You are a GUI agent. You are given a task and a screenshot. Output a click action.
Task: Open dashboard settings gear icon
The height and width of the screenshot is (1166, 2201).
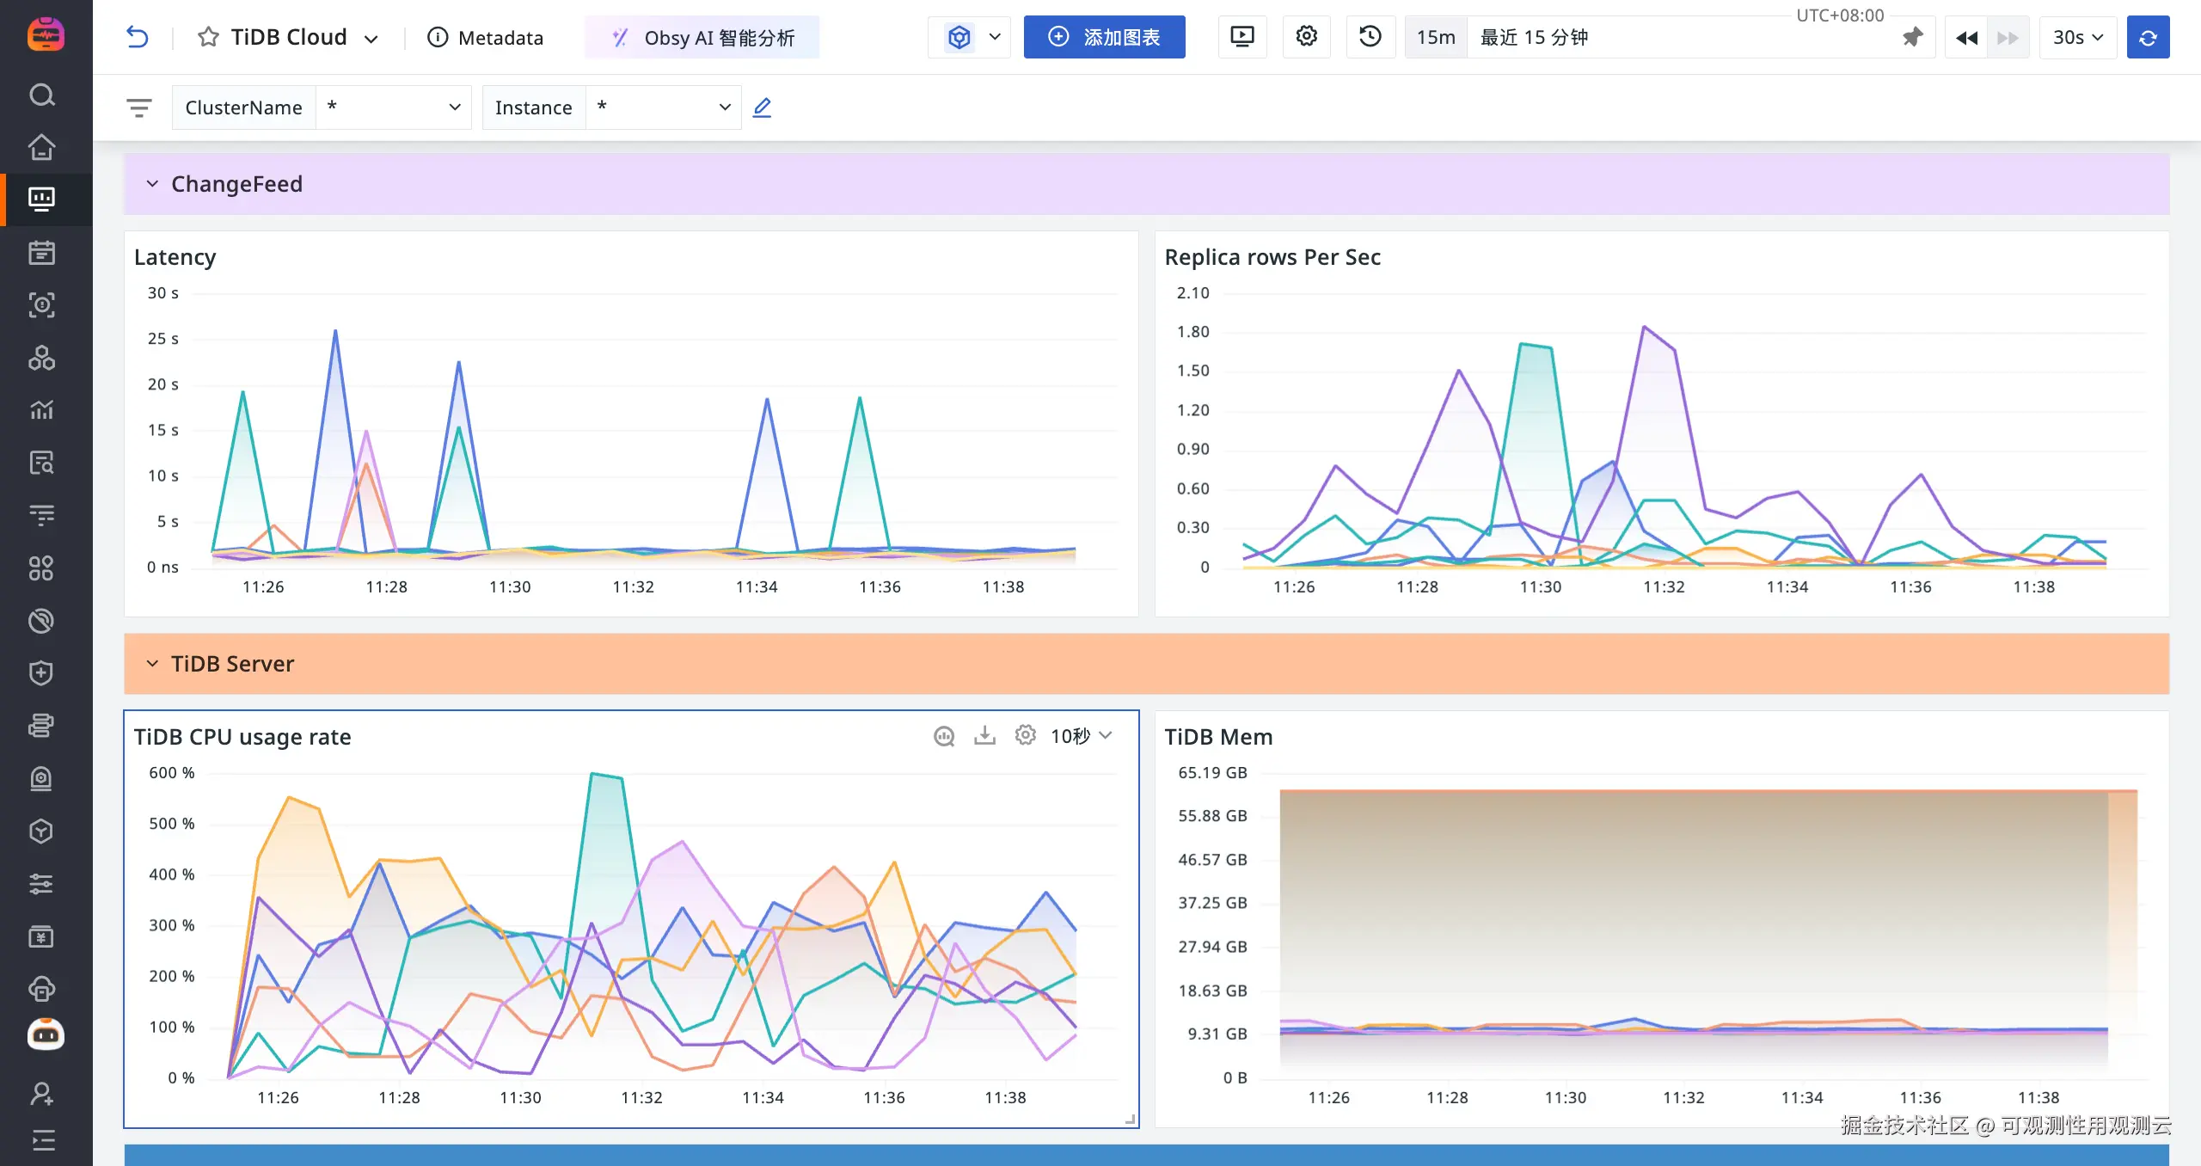1307,37
